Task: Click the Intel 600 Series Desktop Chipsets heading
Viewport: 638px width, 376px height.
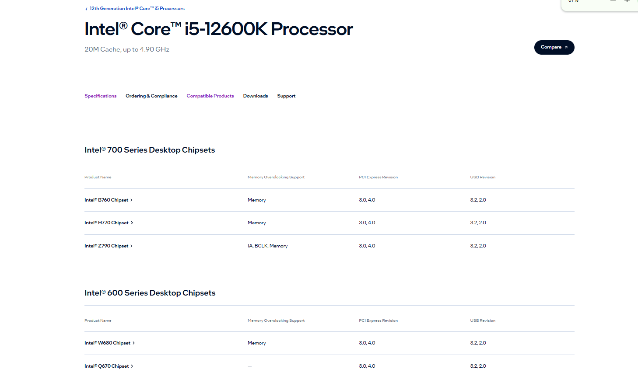Action: (150, 293)
